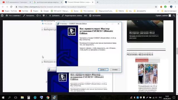Image resolution: width=178 pixels, height=100 pixels.
Task: Click Настроить in the admin bar
Action: point(29,16)
